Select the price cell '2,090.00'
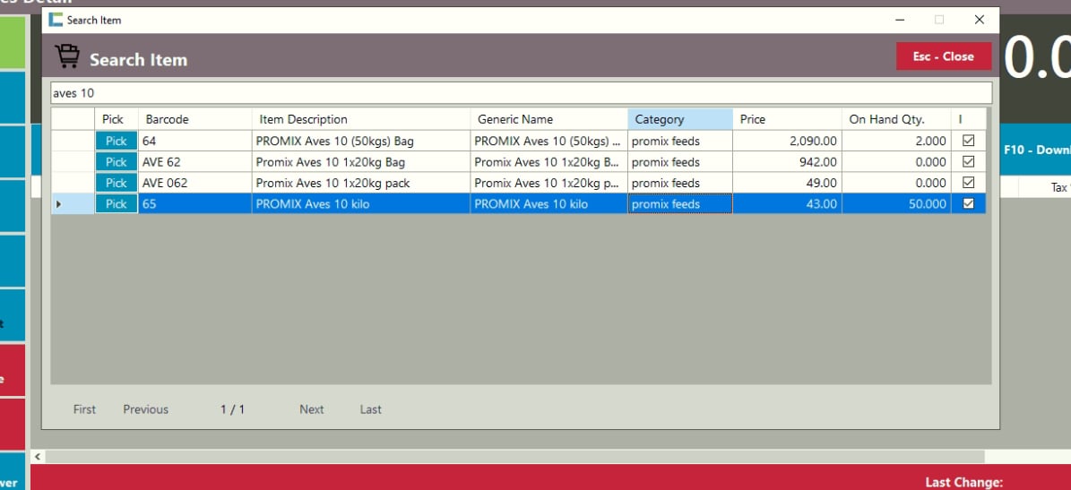1071x490 pixels. click(787, 141)
